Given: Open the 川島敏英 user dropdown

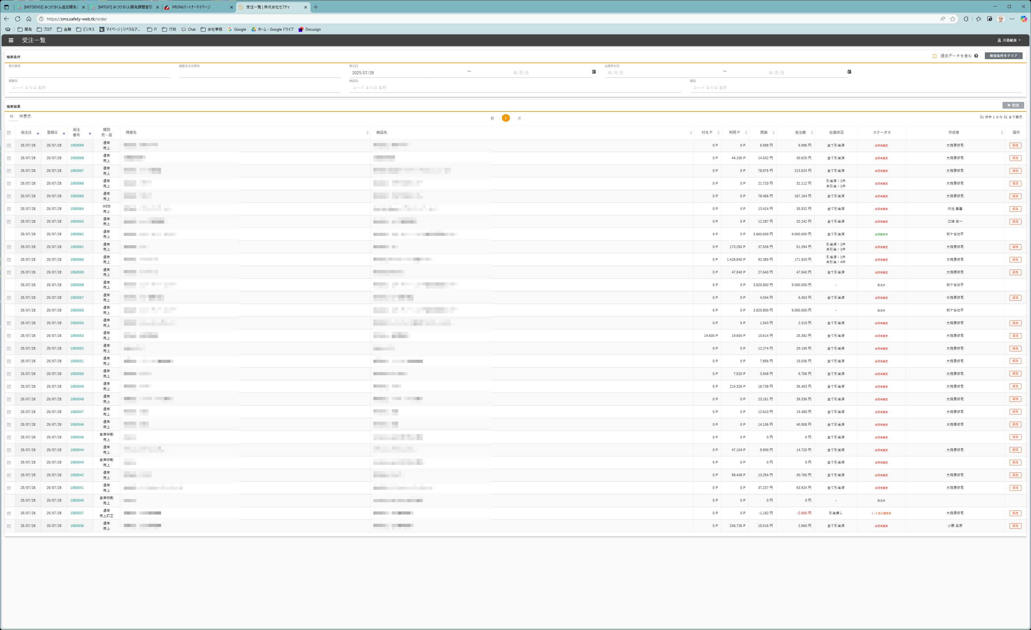Looking at the screenshot, I should [1010, 40].
